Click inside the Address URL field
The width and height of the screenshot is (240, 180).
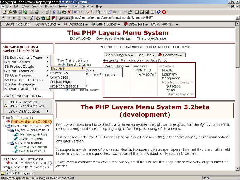click(x=154, y=18)
